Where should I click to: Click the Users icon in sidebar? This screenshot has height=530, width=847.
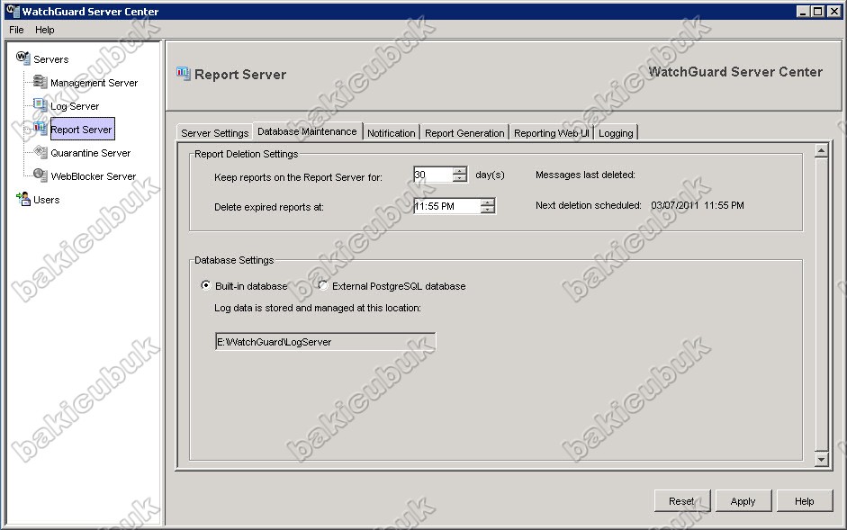23,199
